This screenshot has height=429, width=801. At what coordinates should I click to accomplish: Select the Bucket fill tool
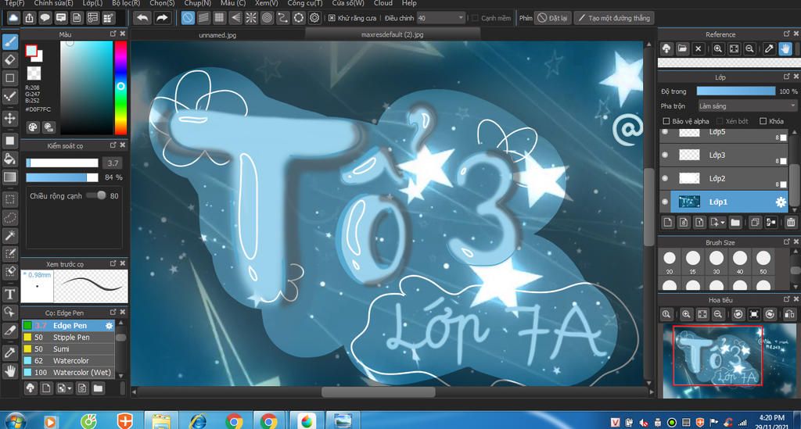click(x=10, y=159)
